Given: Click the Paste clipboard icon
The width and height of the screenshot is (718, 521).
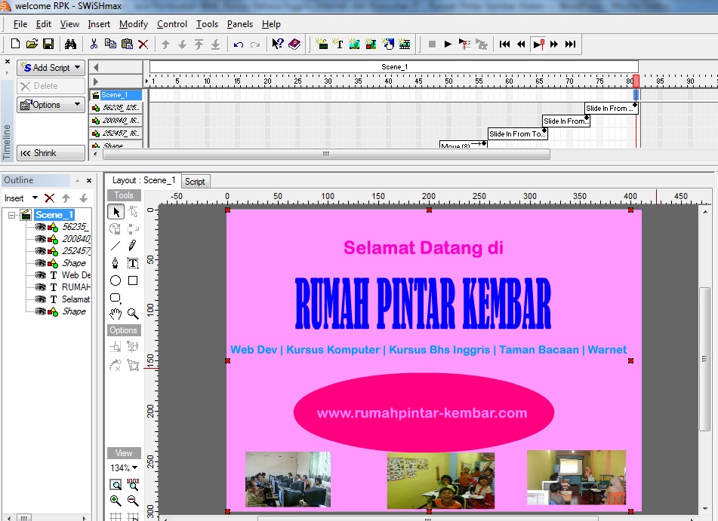Looking at the screenshot, I should coord(127,44).
